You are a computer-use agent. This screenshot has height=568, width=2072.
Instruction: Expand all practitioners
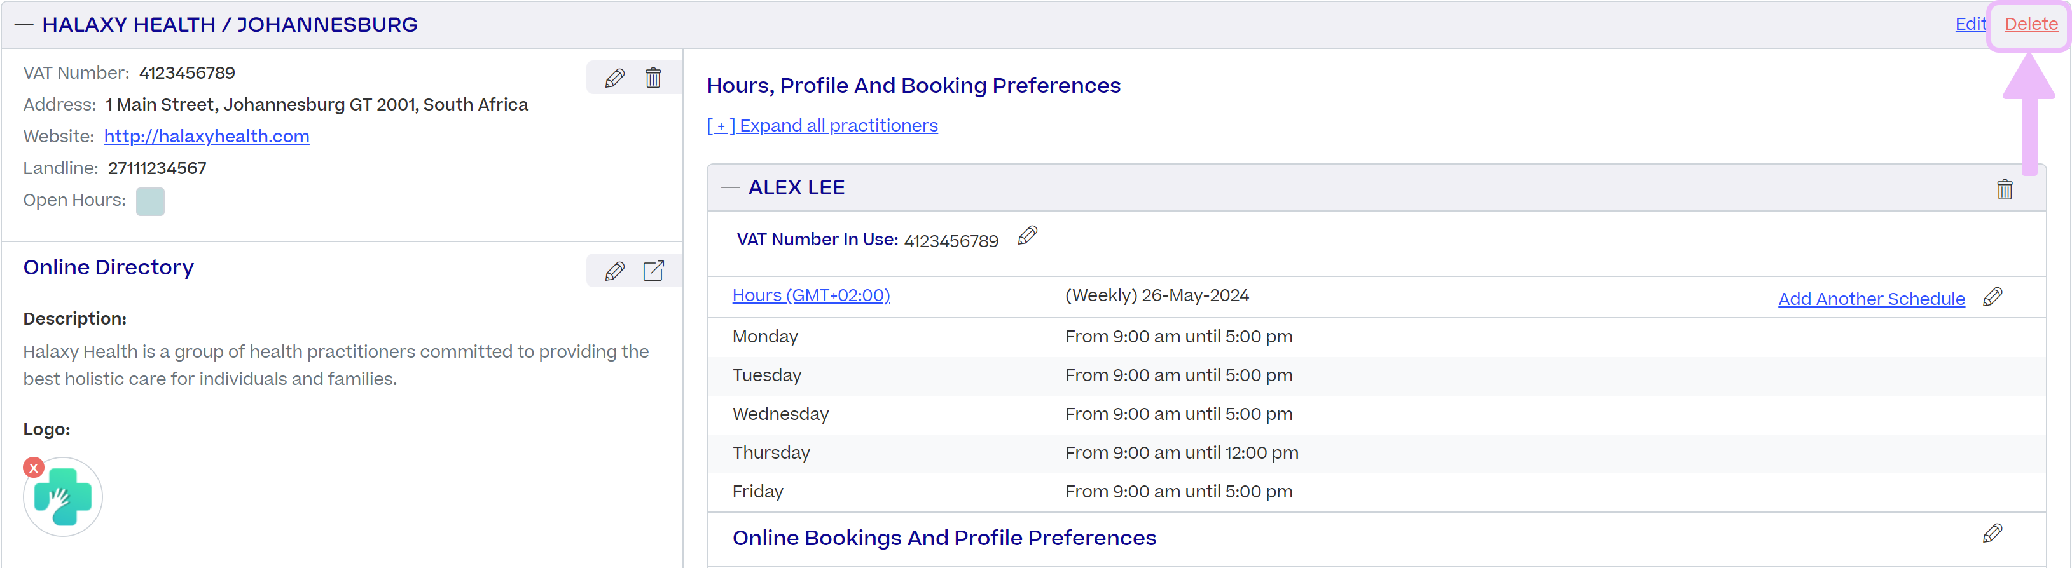822,125
